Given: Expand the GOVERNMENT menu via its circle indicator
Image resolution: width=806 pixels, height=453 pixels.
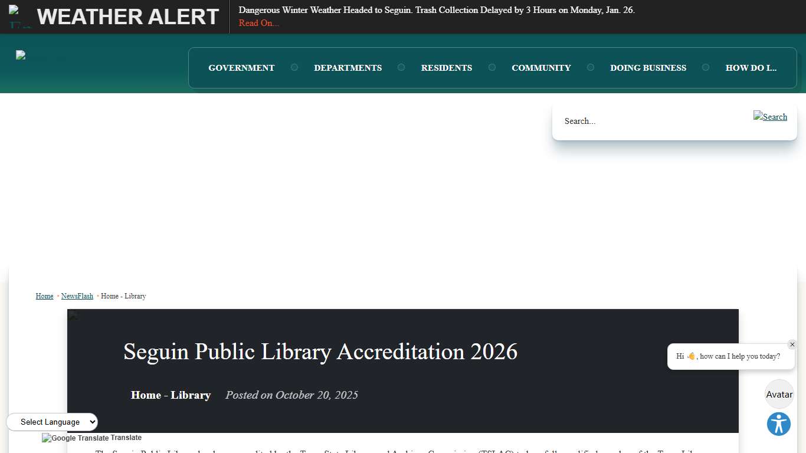Looking at the screenshot, I should click(x=294, y=67).
